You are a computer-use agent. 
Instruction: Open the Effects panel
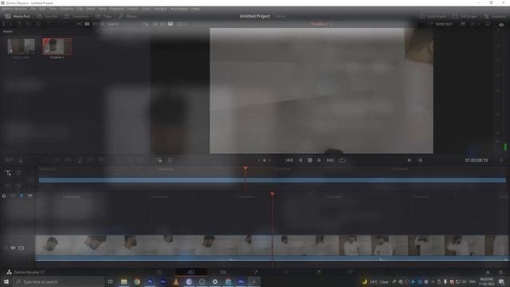click(x=127, y=16)
